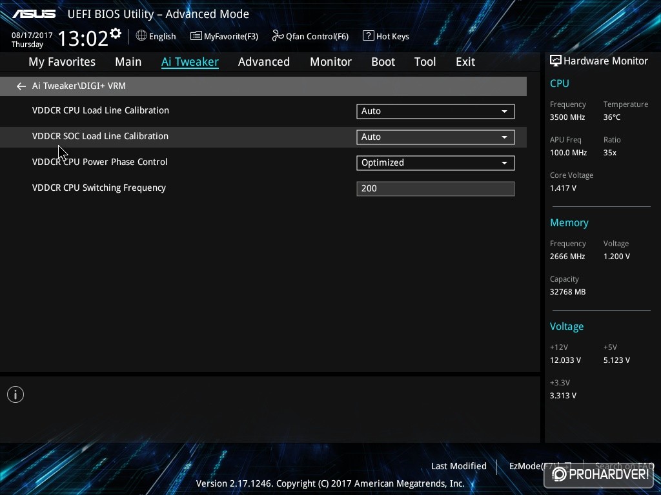Click the VDDCR CPU Switching Frequency field

[436, 189]
